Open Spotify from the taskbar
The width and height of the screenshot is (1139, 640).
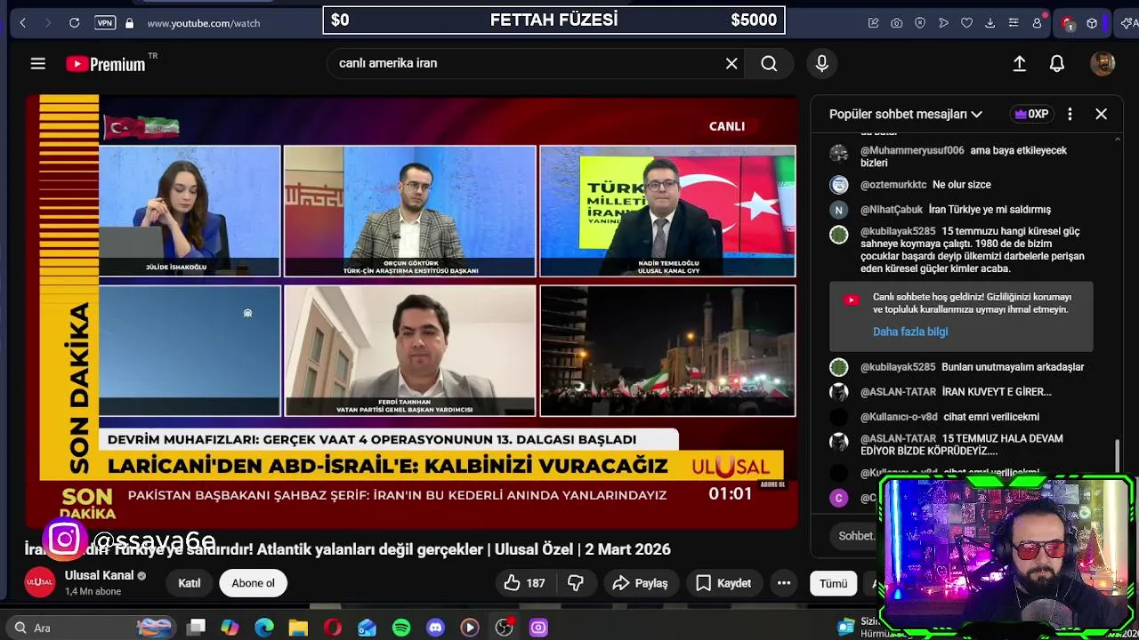click(401, 628)
